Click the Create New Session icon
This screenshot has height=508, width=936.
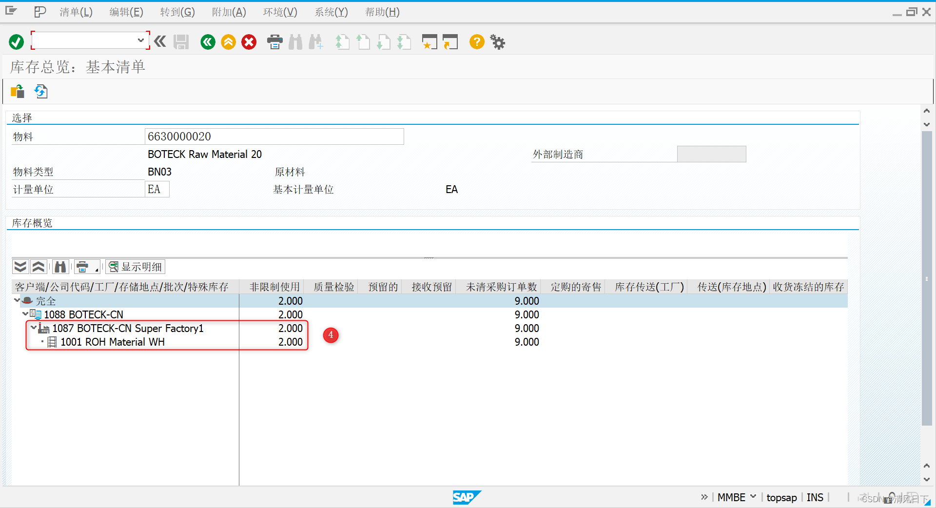[x=429, y=42]
